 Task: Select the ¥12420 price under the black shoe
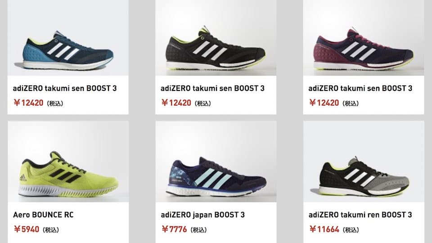(176, 103)
